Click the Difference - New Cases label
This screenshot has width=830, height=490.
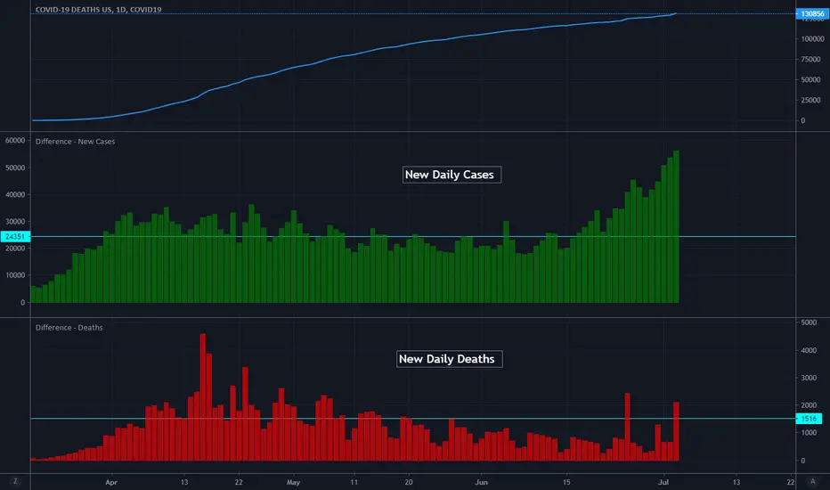click(75, 142)
